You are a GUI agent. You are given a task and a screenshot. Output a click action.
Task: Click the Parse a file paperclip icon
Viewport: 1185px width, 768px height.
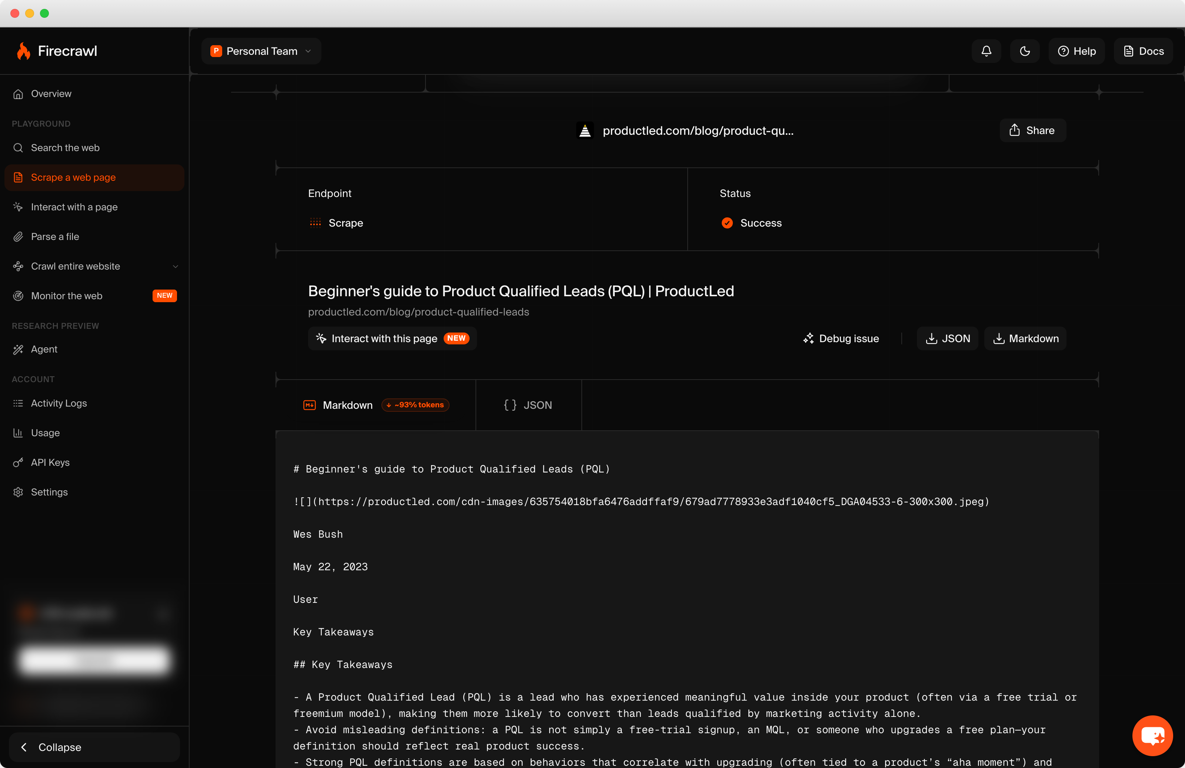click(x=19, y=236)
